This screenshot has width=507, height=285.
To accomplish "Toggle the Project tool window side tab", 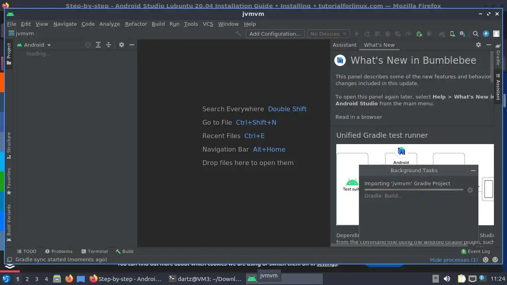I will (x=9, y=54).
